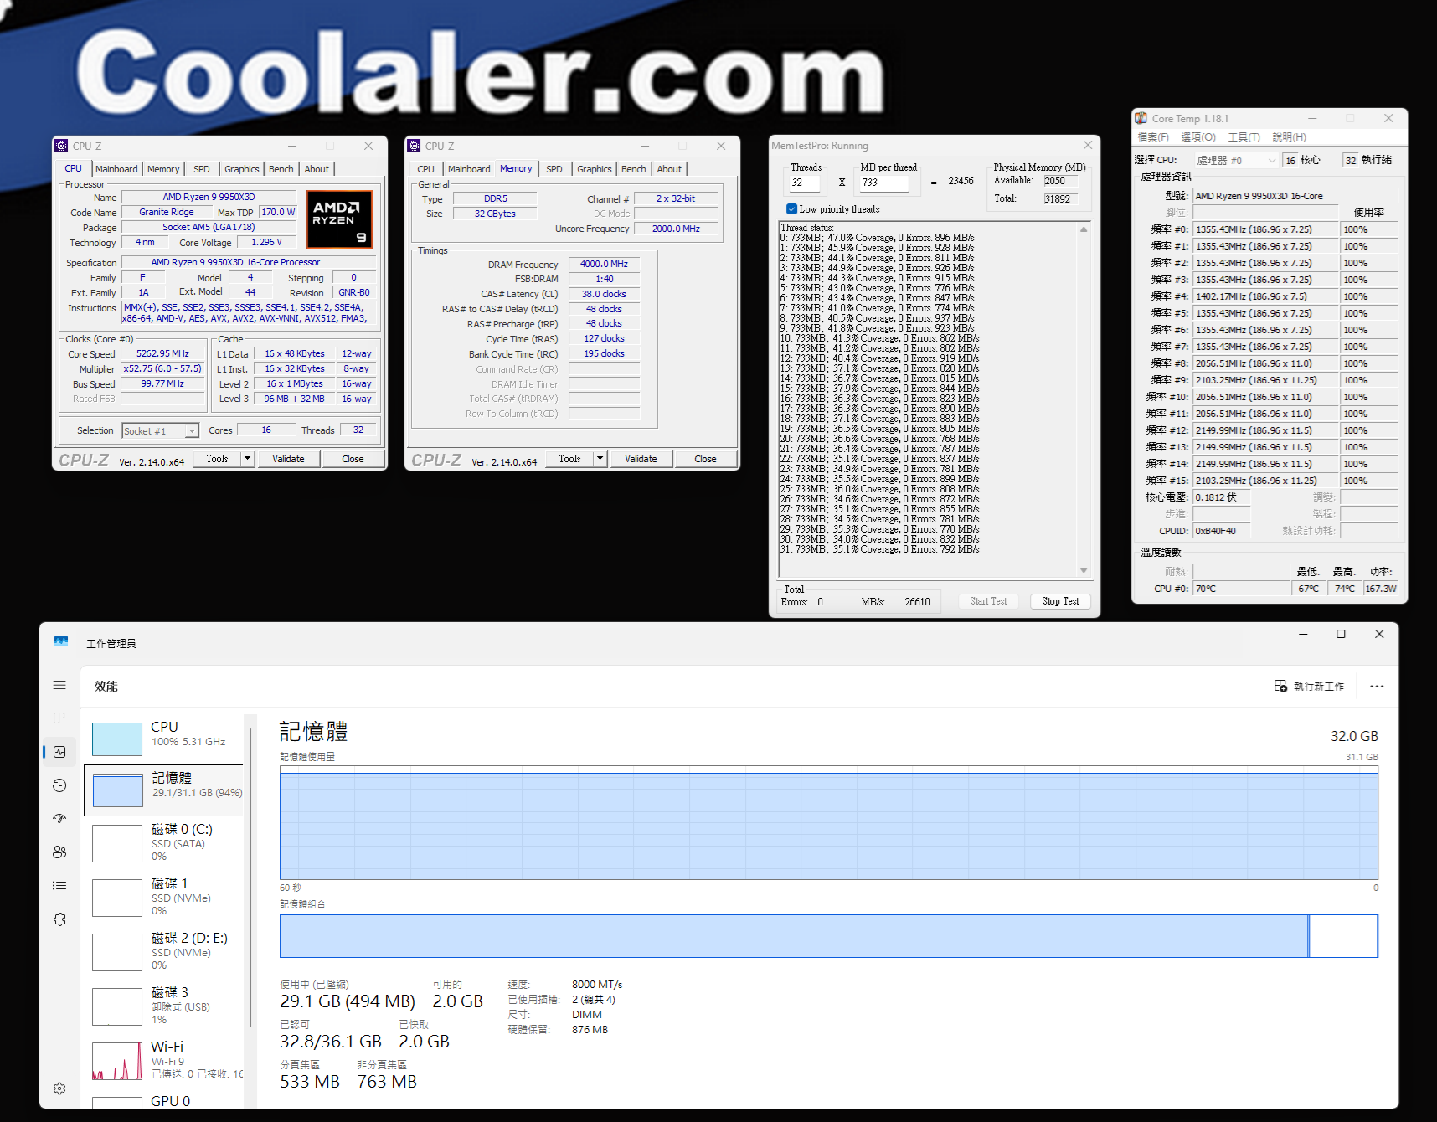Open Tools dropdown arrow in CPU-Z Memory window

[x=600, y=459]
